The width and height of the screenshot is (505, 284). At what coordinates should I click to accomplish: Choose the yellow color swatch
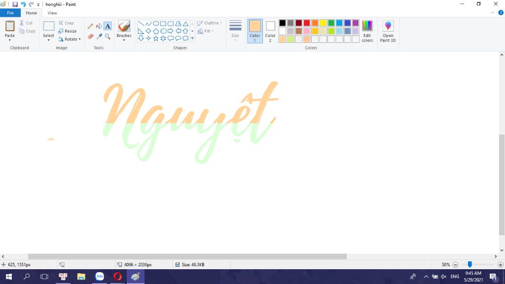[323, 23]
